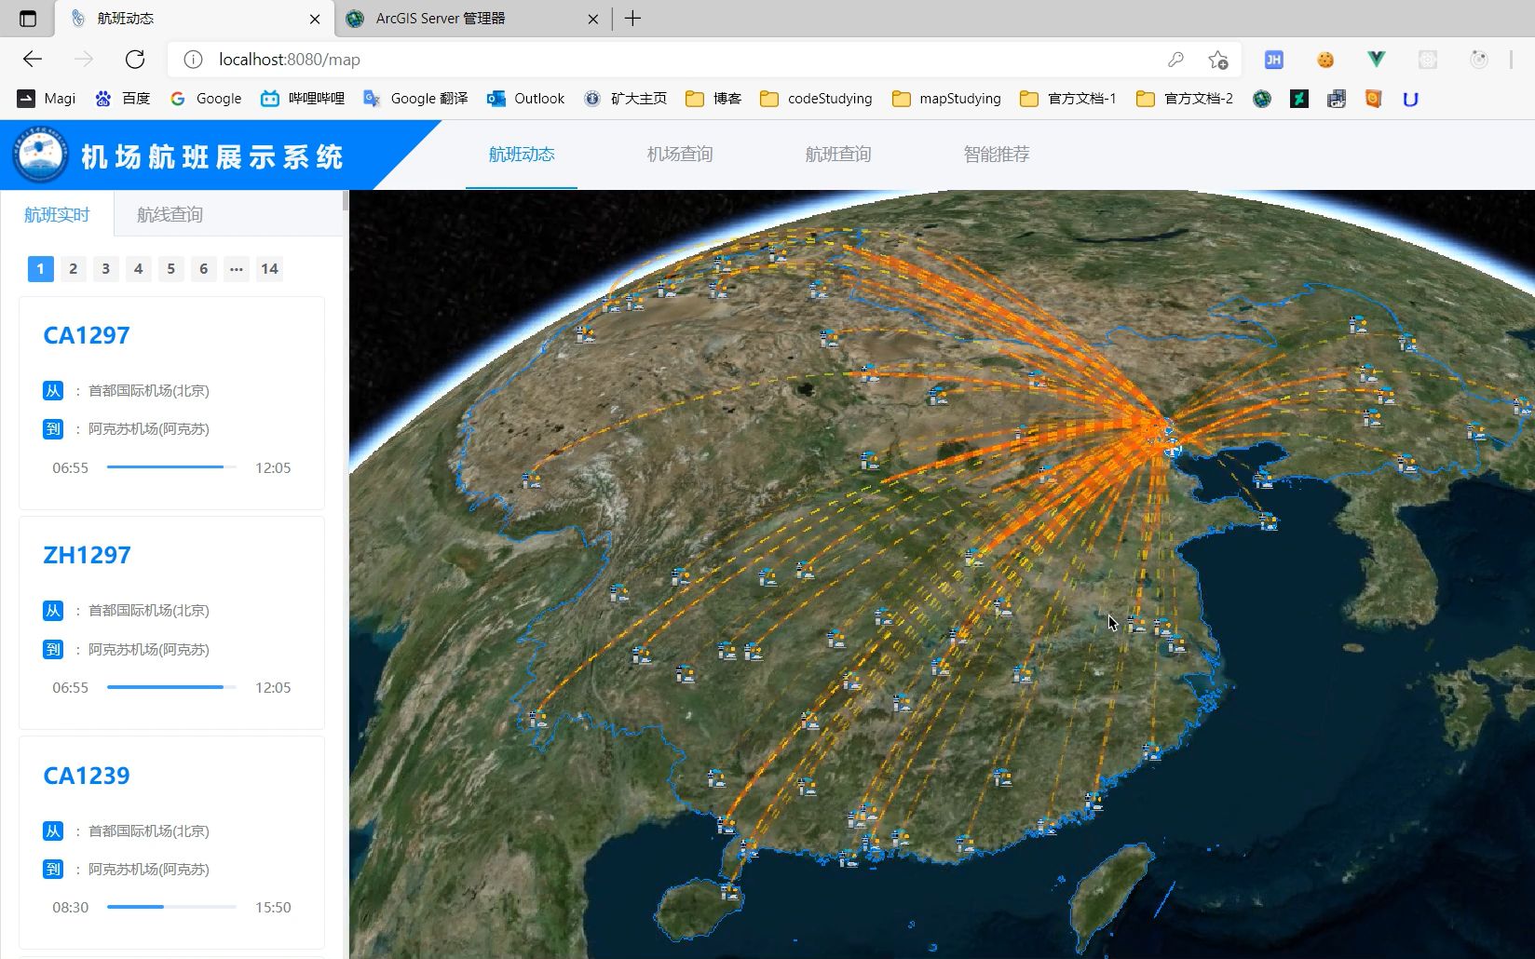Image resolution: width=1535 pixels, height=959 pixels.
Task: Go to pagination page 1
Action: pyautogui.click(x=40, y=269)
